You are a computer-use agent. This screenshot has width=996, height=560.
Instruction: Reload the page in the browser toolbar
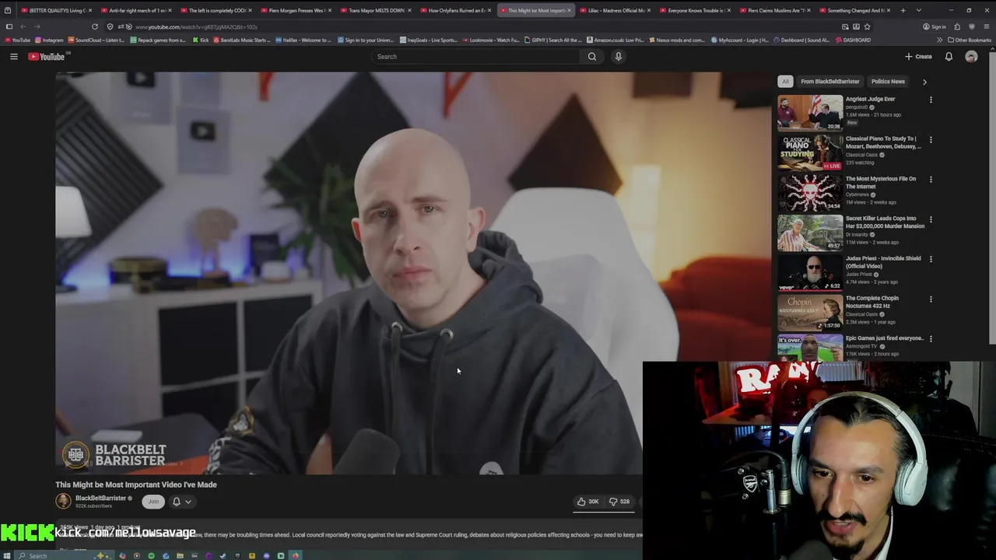click(95, 26)
